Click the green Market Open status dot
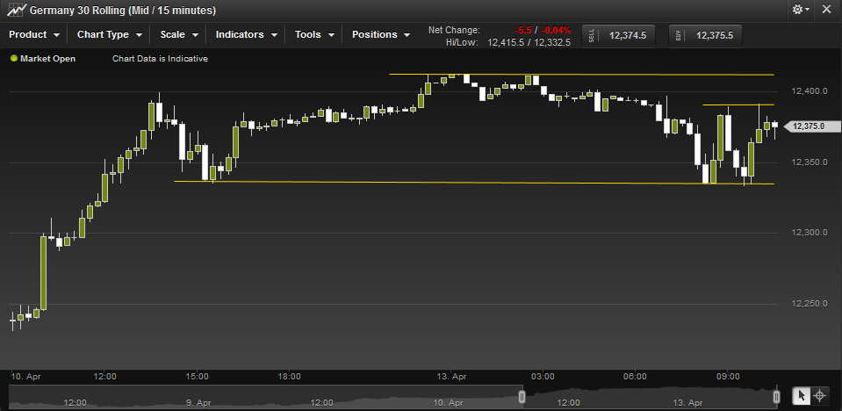This screenshot has height=411, width=842. (14, 59)
